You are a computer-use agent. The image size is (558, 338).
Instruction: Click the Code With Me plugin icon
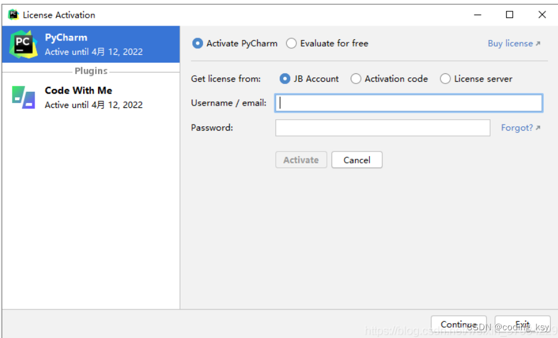coord(23,97)
